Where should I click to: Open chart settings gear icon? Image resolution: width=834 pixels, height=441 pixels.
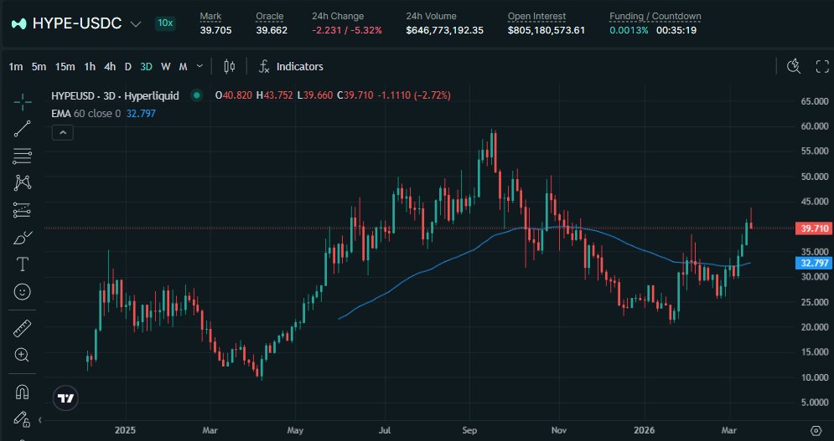816,430
